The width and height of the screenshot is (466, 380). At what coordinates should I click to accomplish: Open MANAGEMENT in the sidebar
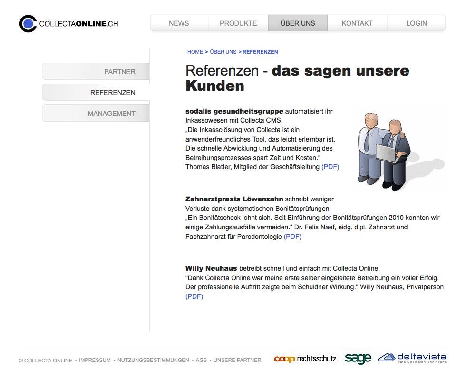tap(96, 114)
